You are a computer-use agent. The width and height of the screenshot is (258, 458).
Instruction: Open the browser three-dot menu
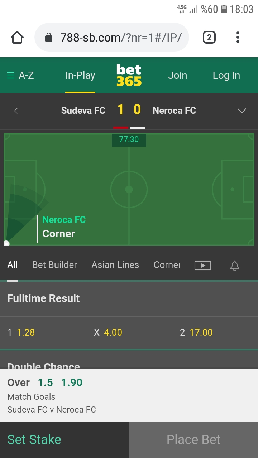[x=238, y=37]
